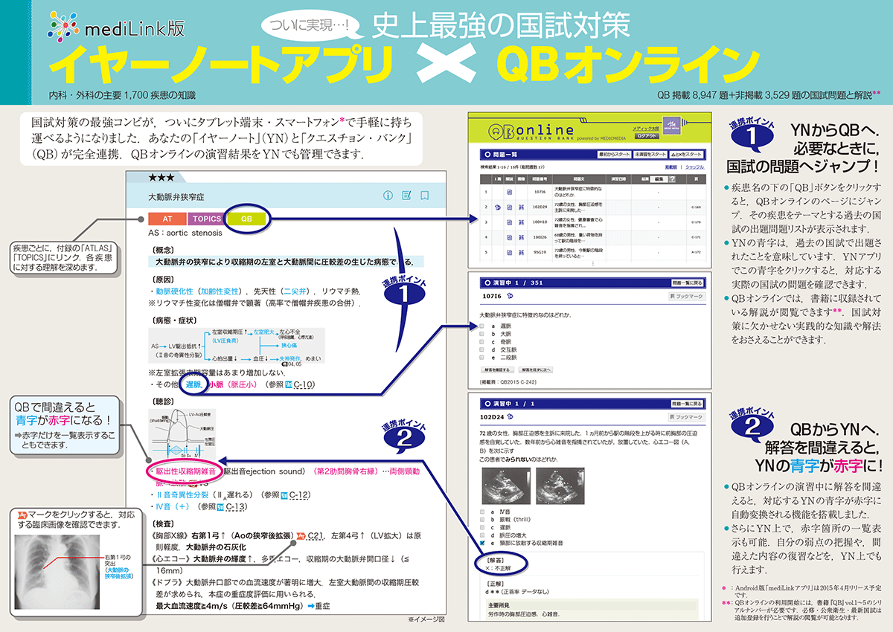The width and height of the screenshot is (893, 632).
Task: Select the orange AT tab
Action: 167,219
